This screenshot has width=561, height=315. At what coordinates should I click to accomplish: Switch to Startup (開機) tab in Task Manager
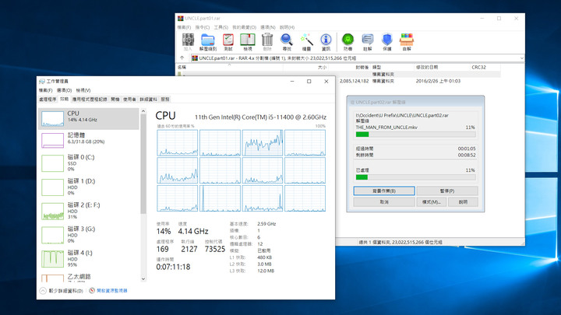click(x=115, y=100)
